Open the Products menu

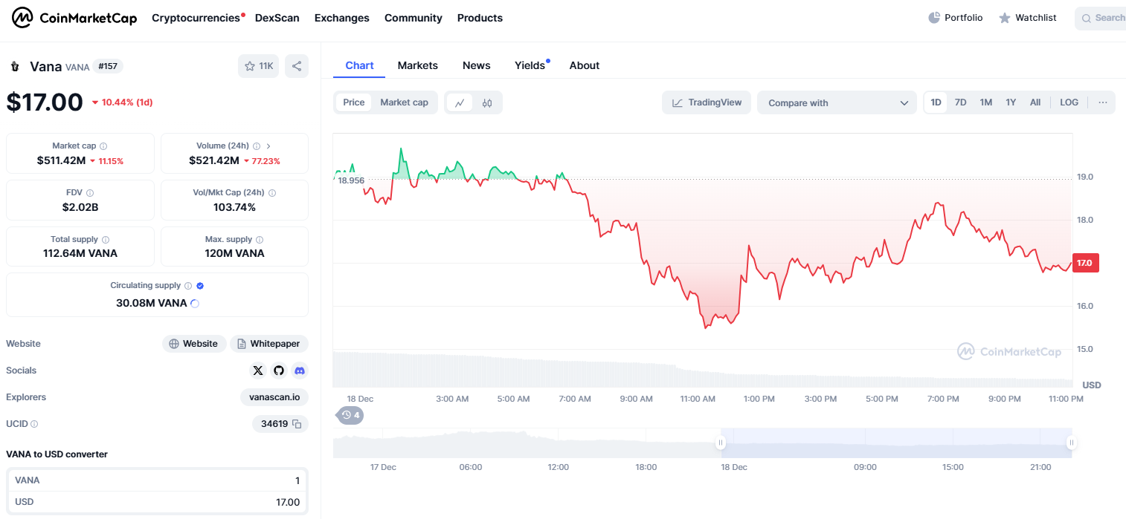tap(480, 18)
